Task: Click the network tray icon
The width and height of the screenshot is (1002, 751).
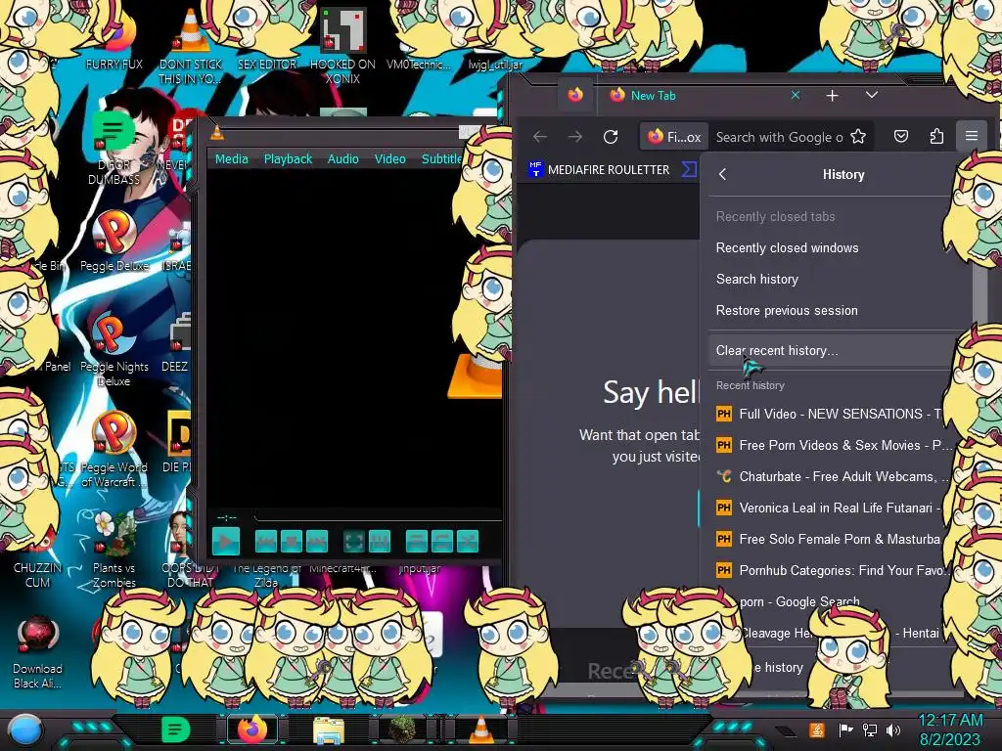Action: pos(870,729)
